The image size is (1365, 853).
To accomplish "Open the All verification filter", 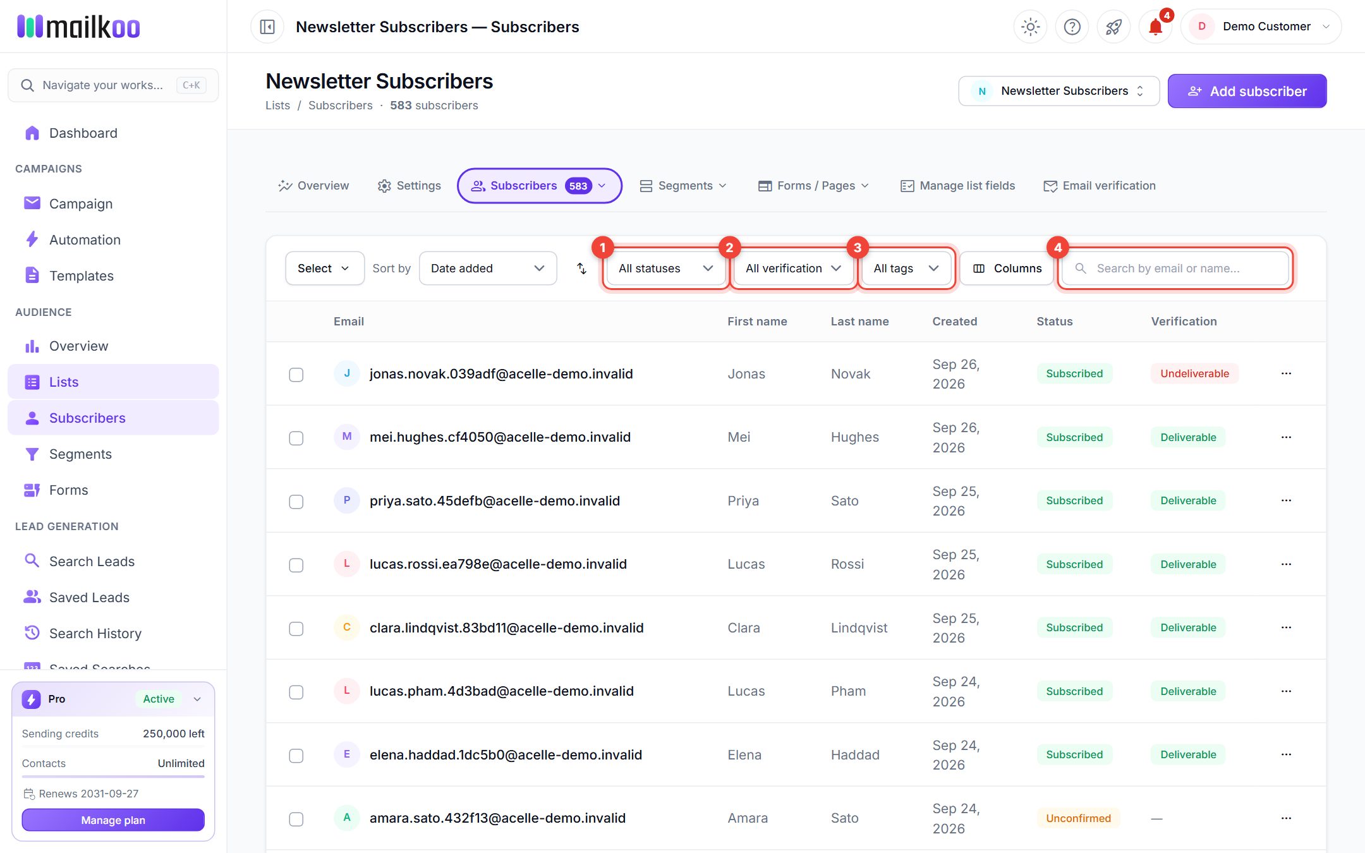I will click(793, 269).
